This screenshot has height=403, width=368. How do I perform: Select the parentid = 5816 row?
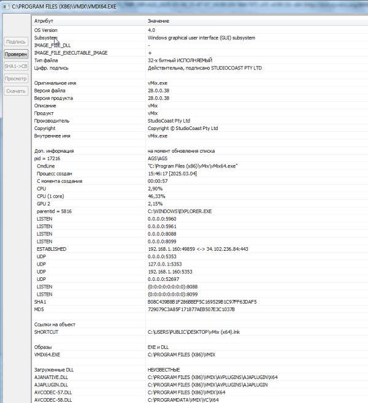200,211
